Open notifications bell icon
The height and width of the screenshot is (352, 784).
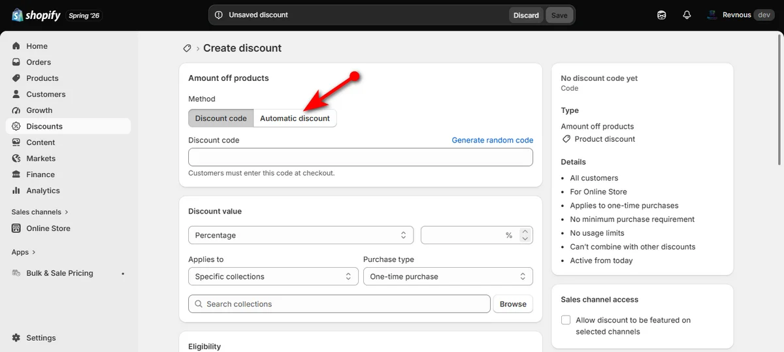(x=687, y=15)
